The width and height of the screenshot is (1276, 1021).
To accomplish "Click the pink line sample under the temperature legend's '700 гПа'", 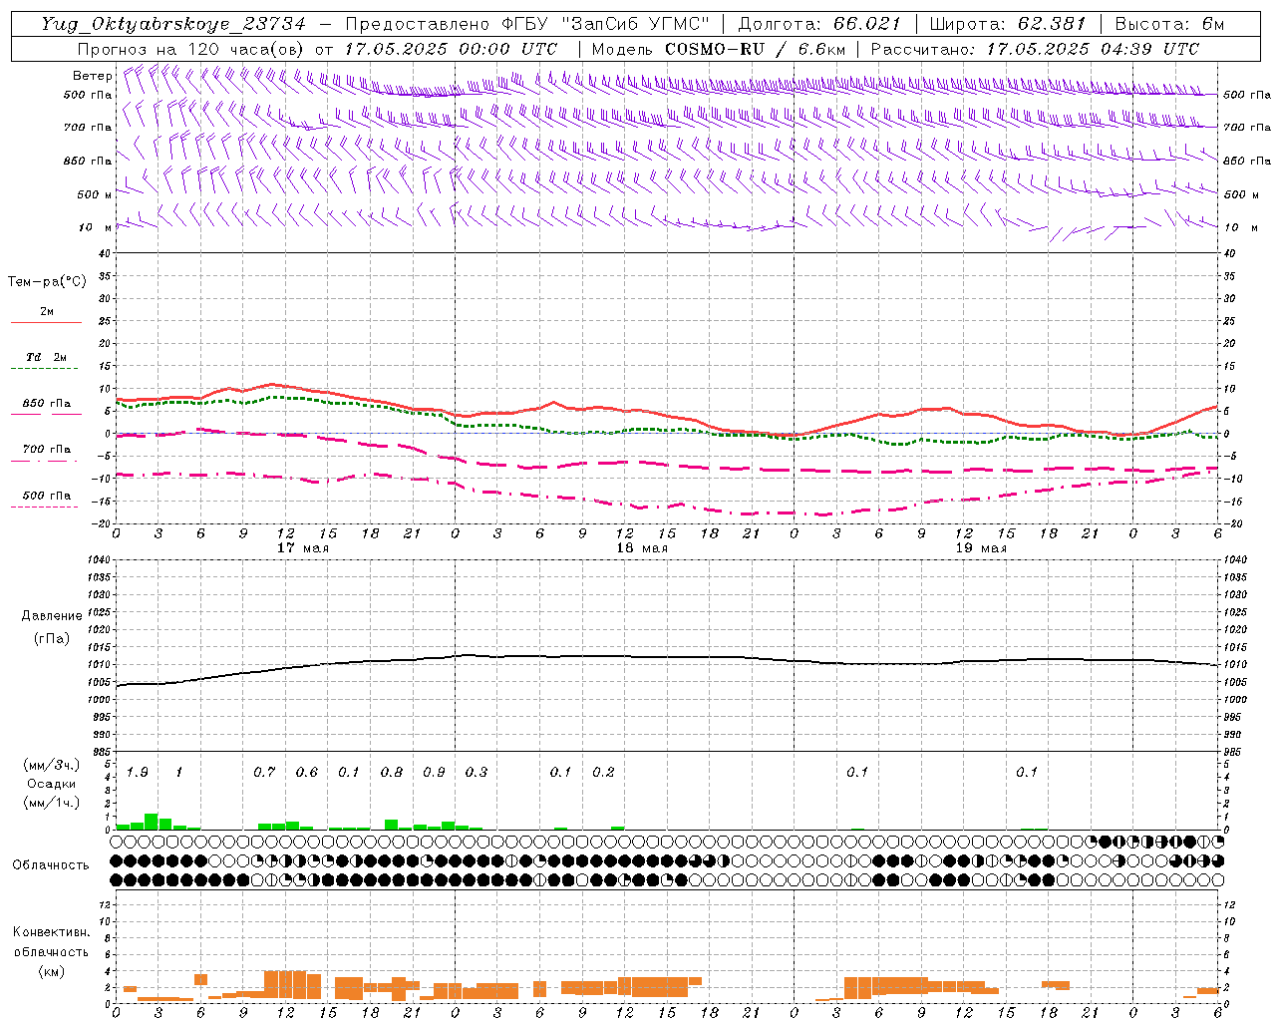I will click(x=44, y=462).
